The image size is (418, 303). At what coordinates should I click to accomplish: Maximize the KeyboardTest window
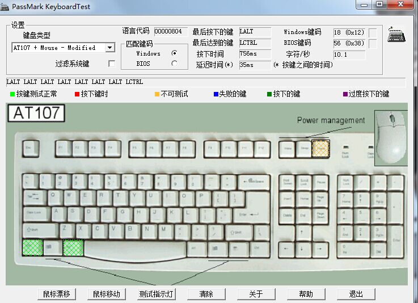[x=379, y=5]
